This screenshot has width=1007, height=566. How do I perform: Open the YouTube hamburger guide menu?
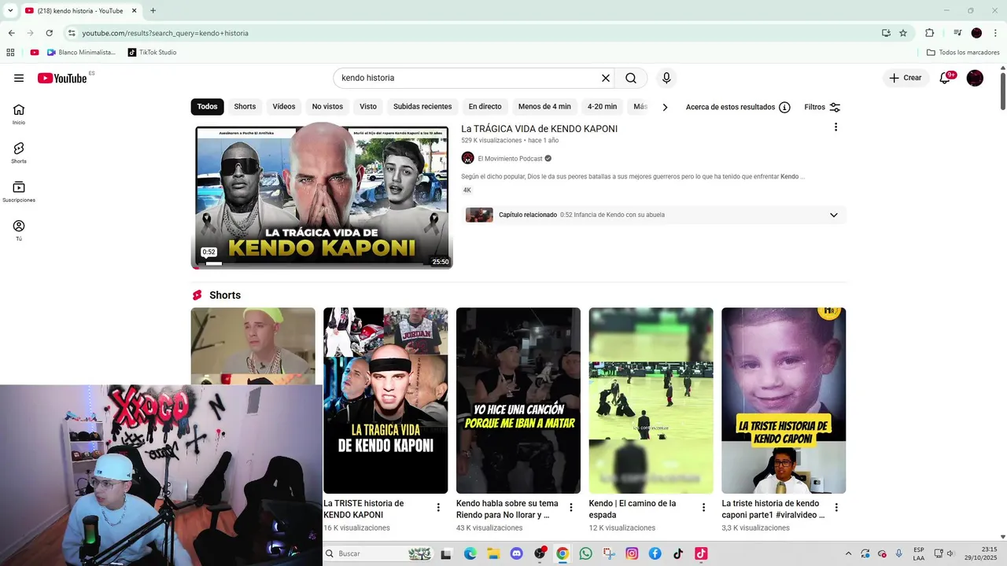click(19, 78)
